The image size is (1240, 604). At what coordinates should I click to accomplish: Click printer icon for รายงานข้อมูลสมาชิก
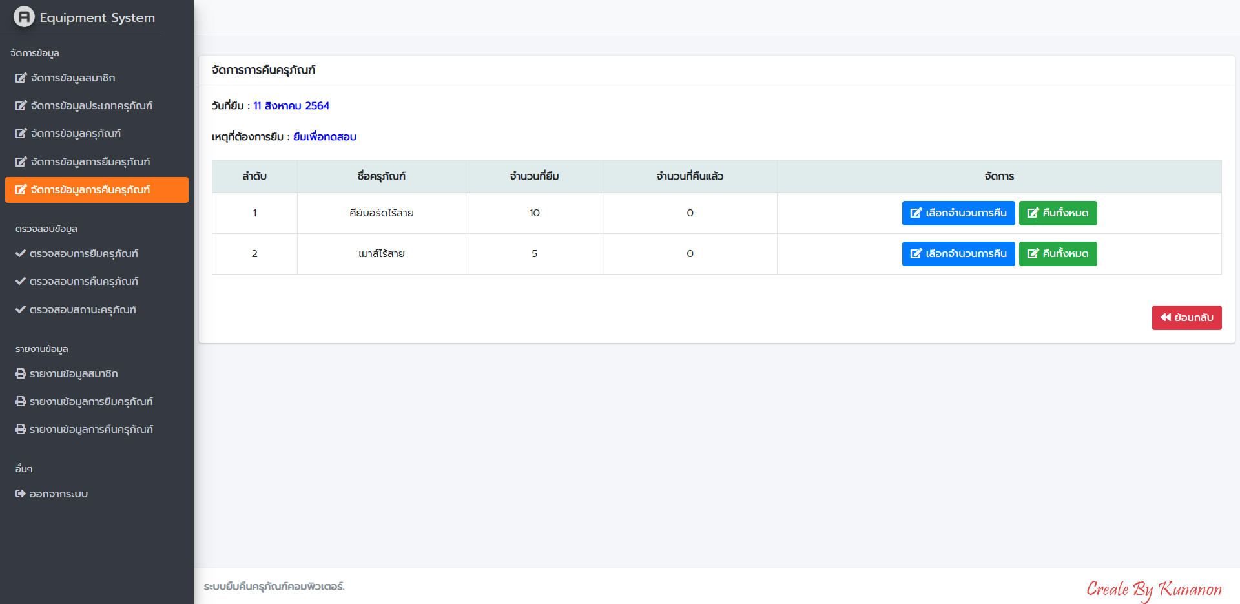pyautogui.click(x=21, y=374)
